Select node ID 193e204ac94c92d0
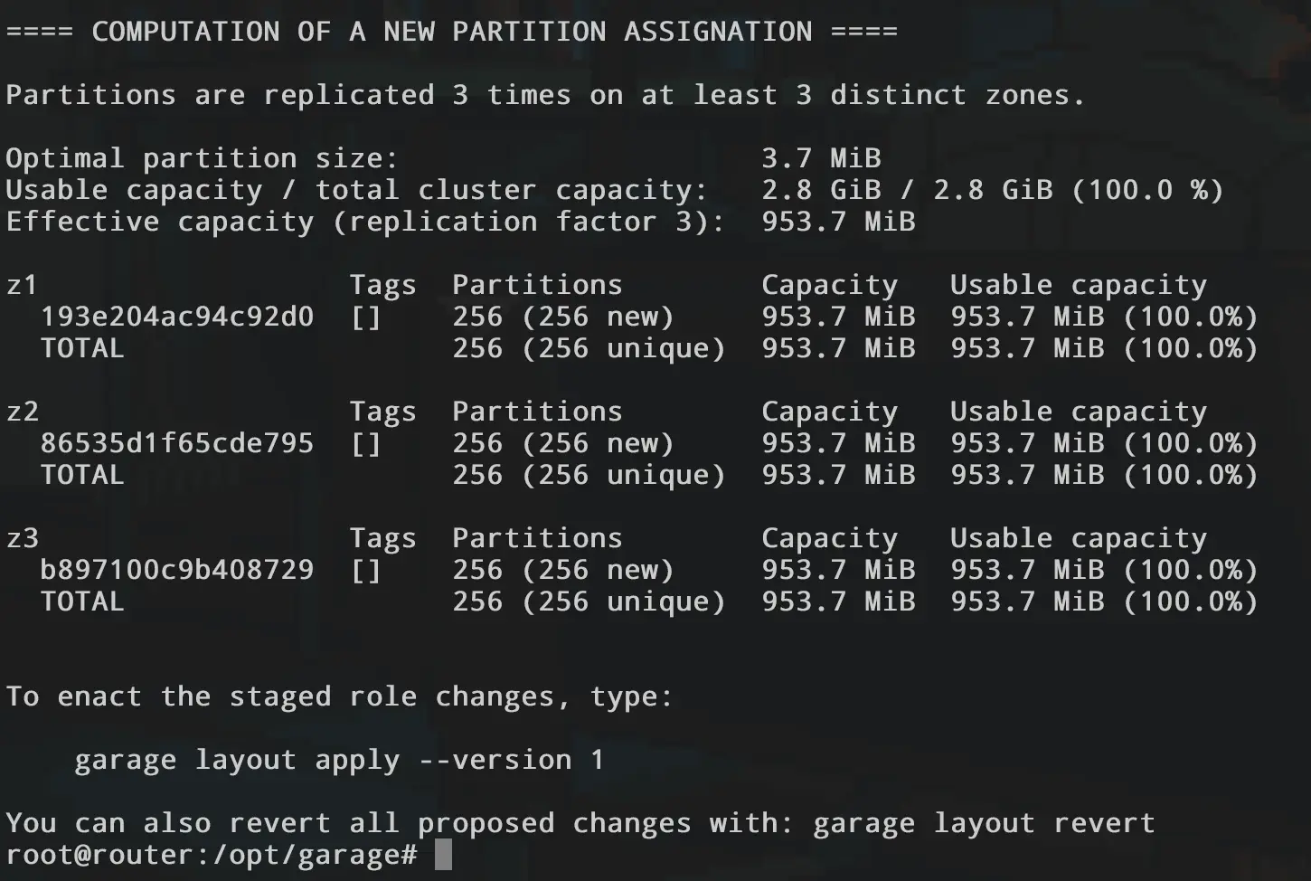The height and width of the screenshot is (881, 1311). [x=177, y=317]
